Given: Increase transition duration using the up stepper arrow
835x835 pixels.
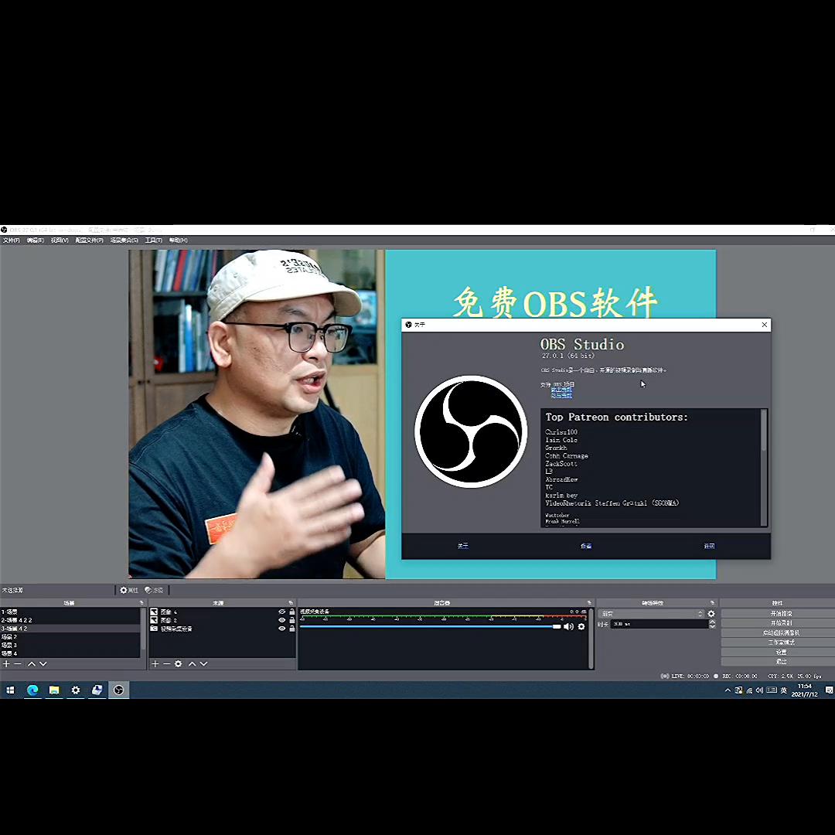Looking at the screenshot, I should point(713,622).
